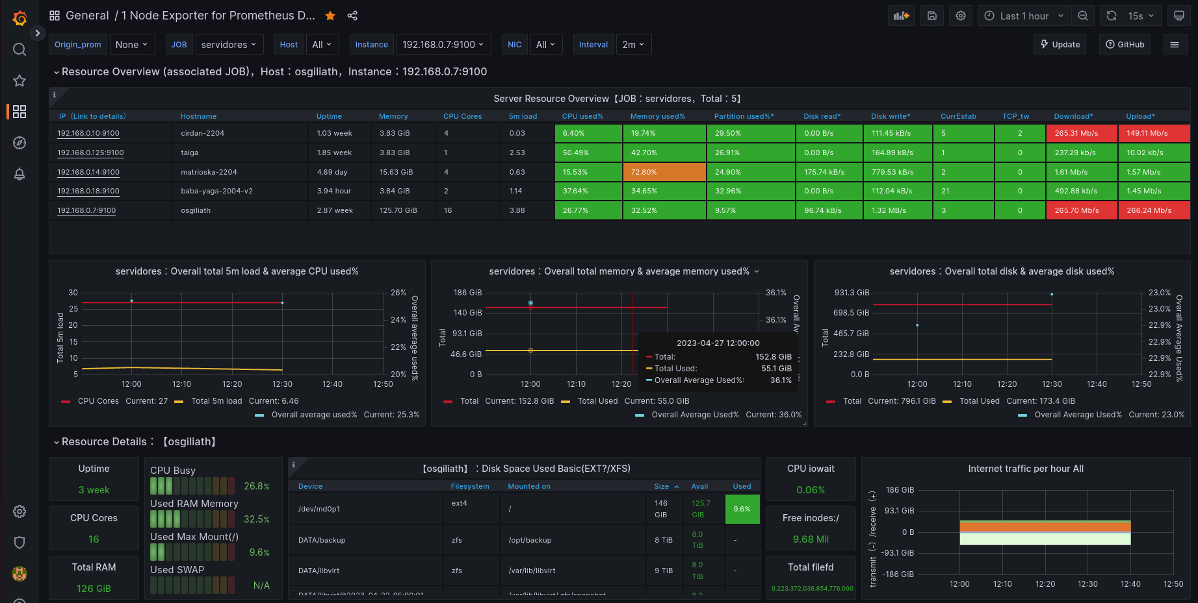
Task: Sort table by Partition used%* column
Action: coord(744,116)
